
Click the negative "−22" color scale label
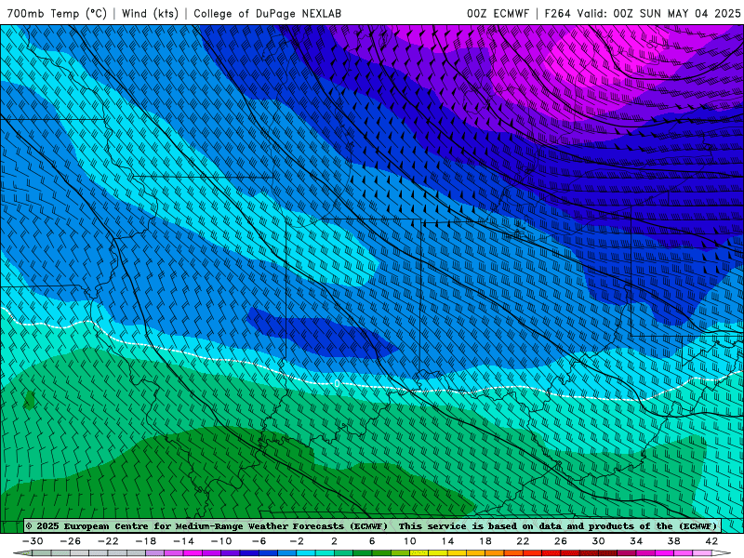point(108,541)
